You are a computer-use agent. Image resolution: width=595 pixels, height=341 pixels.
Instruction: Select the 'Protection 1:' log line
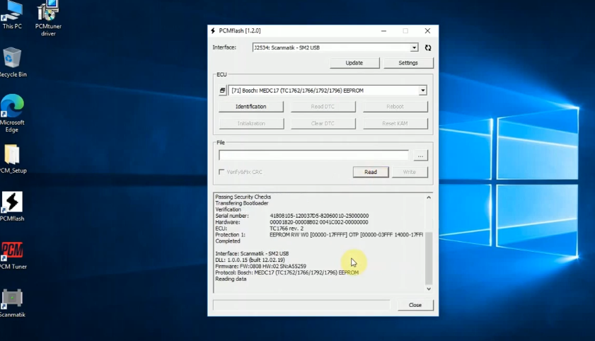[319, 235]
